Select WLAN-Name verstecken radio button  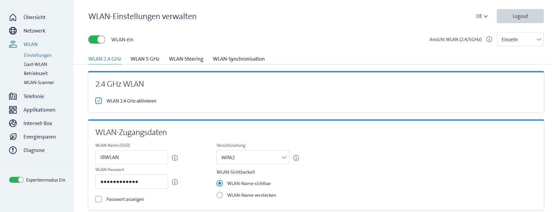(220, 195)
